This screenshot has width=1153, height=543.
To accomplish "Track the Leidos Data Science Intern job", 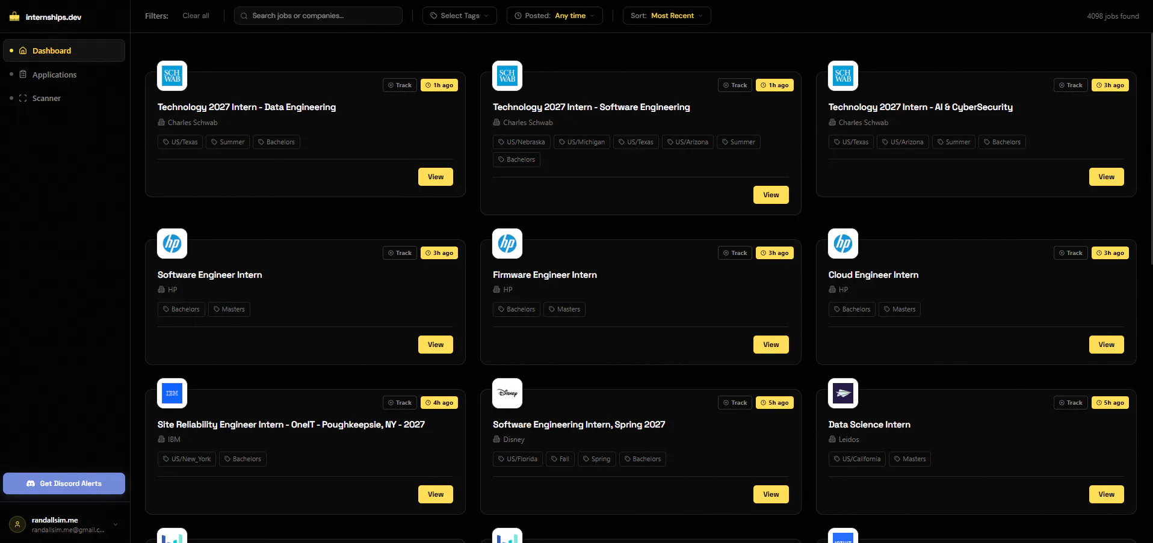I will [1071, 403].
